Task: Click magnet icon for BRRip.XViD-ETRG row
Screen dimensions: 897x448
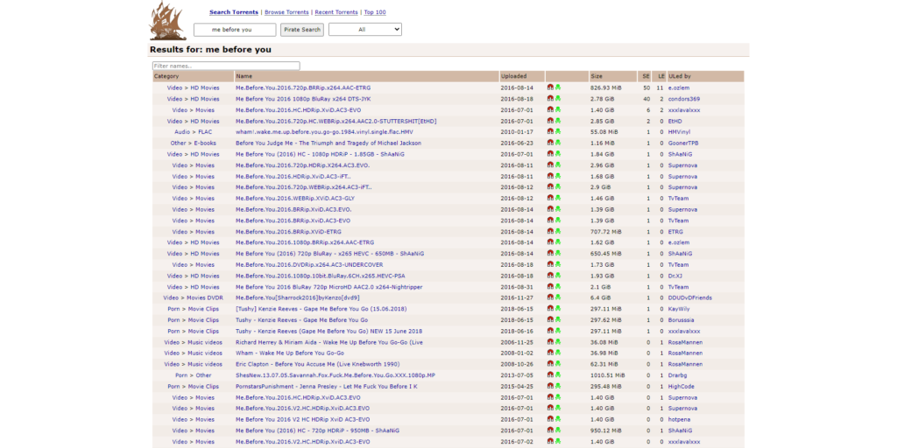Action: (x=550, y=231)
